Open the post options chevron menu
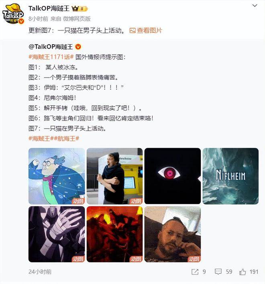 (x=255, y=6)
